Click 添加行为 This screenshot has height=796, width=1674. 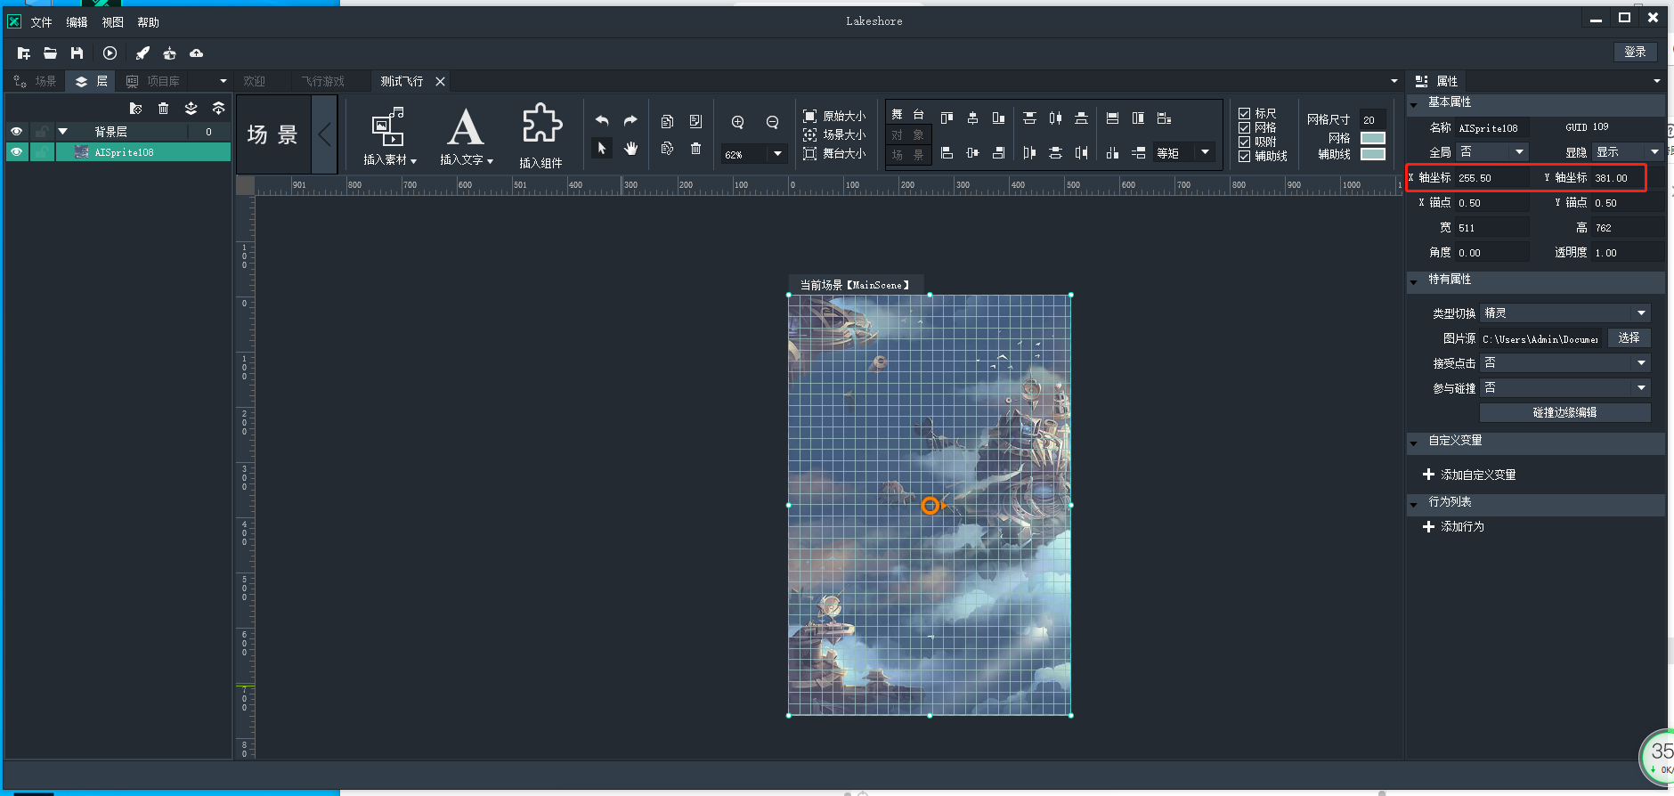1453,526
